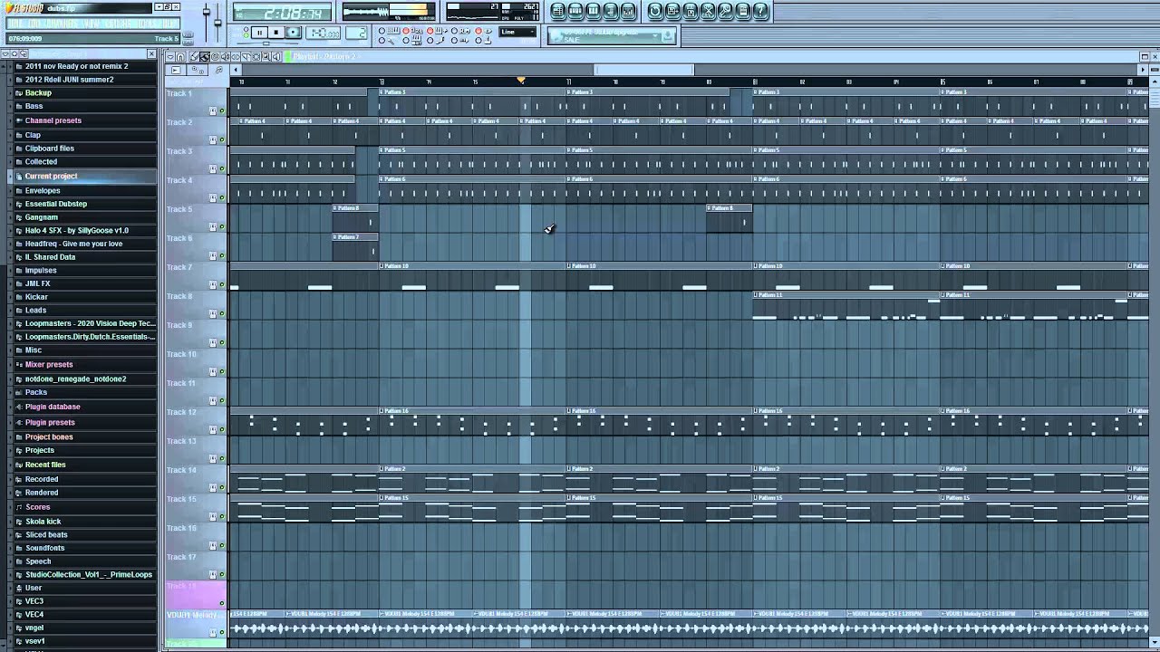Toggle mute LED for Track 3
Screen dimensions: 1160x652
(222, 168)
